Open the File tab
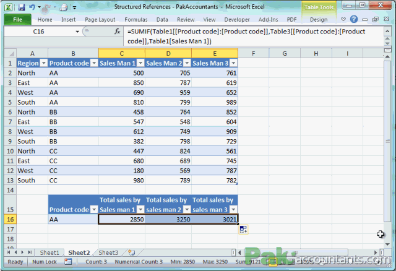The image size is (396, 271). point(17,19)
